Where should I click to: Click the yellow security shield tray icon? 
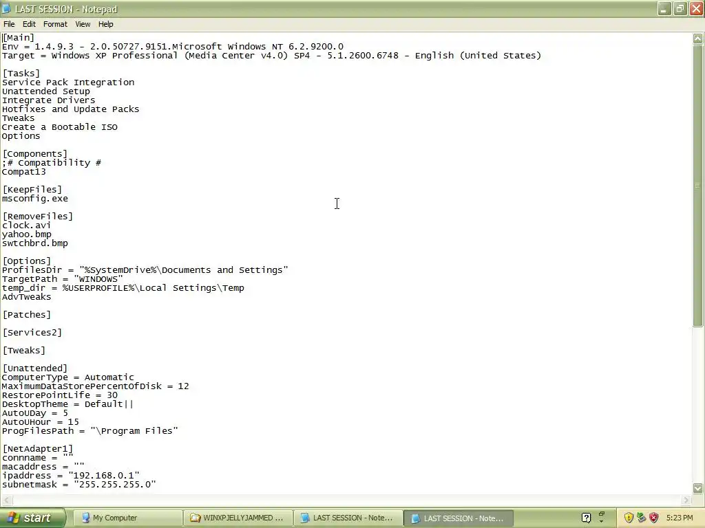click(629, 518)
